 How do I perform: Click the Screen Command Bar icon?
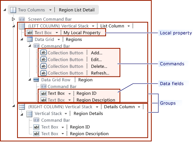[22, 19]
